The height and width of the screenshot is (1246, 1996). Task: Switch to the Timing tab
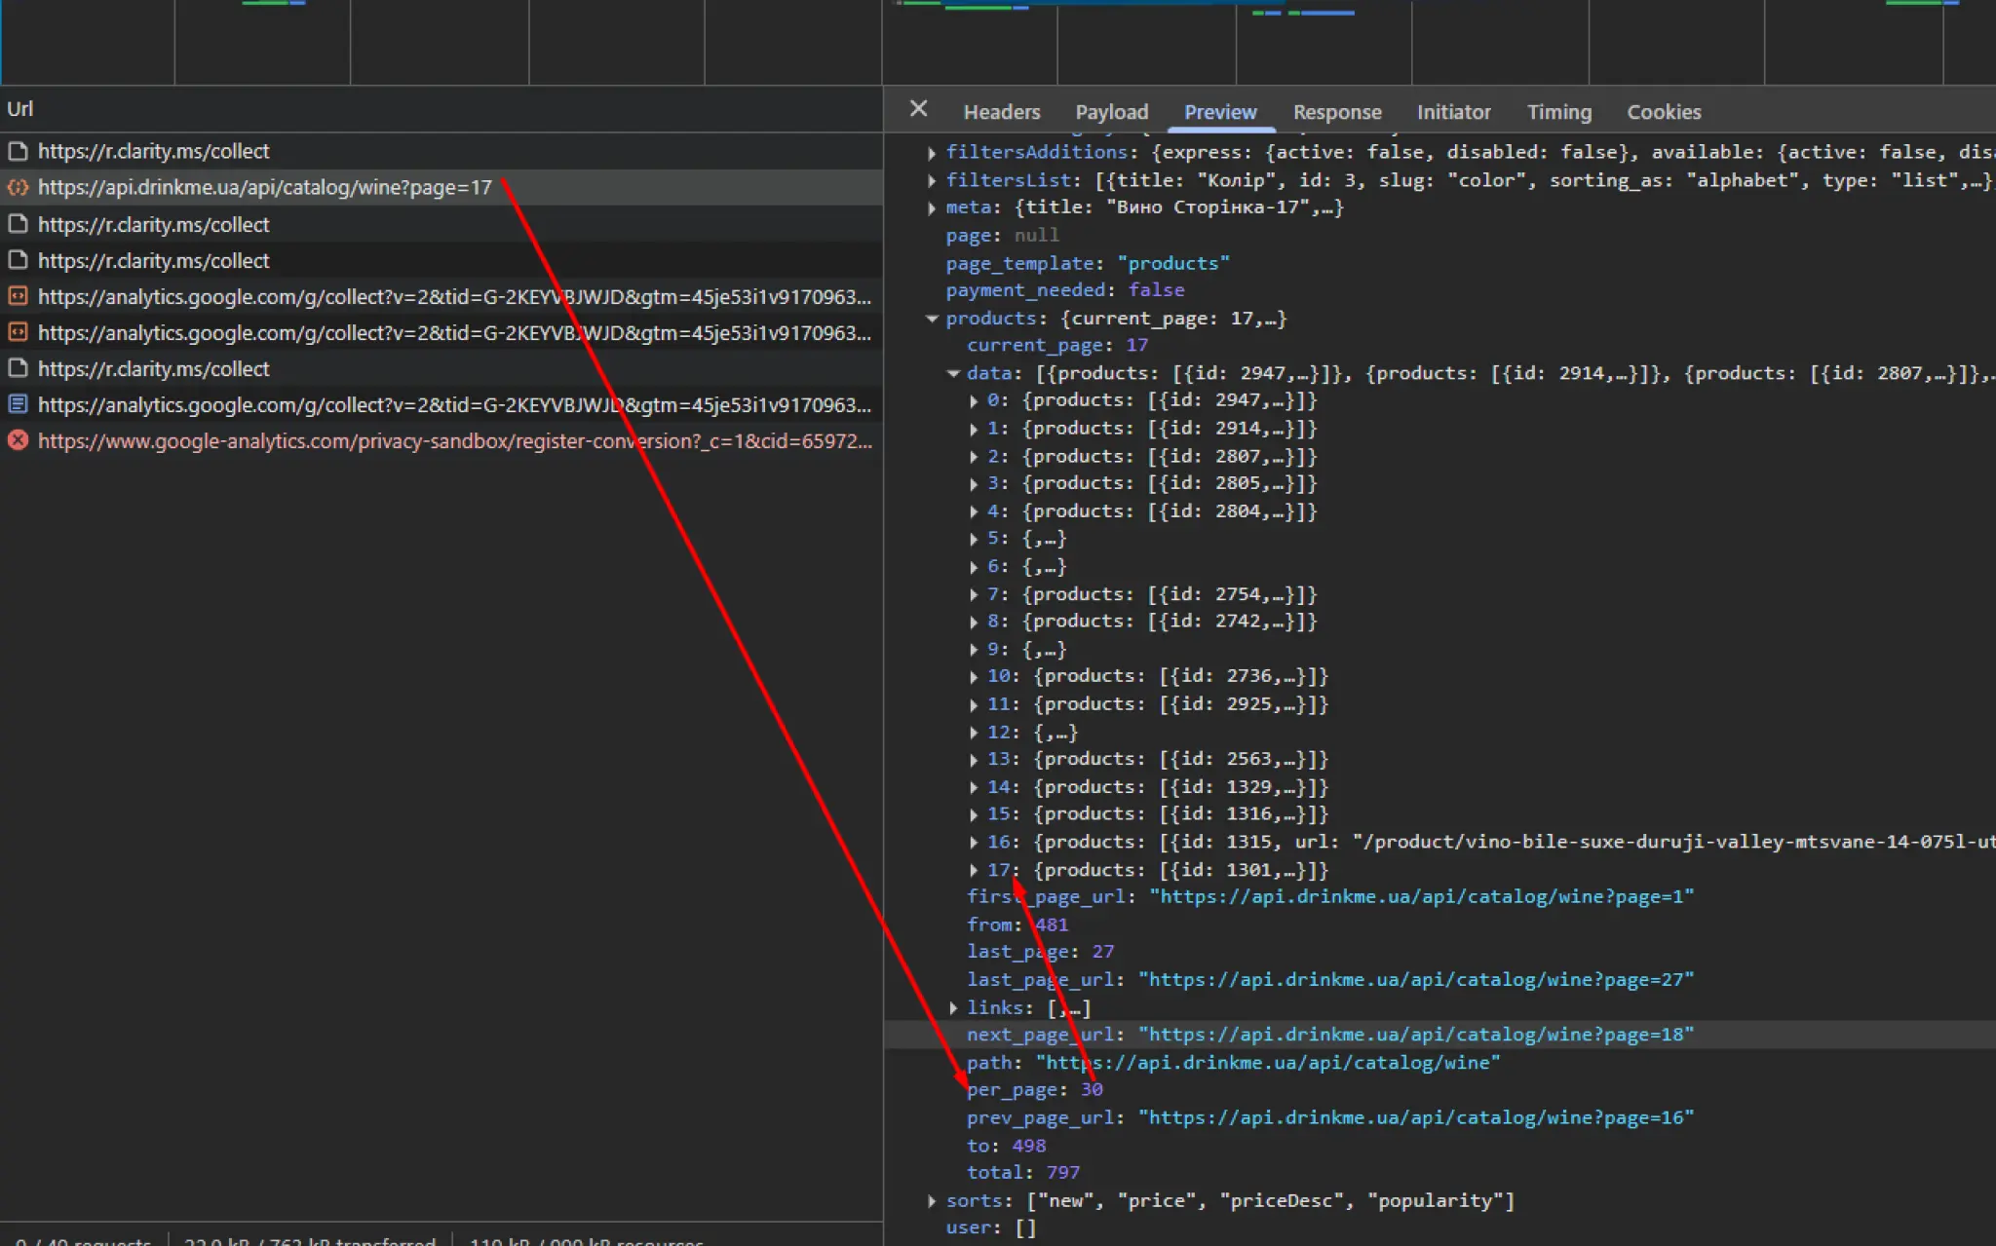pos(1558,112)
